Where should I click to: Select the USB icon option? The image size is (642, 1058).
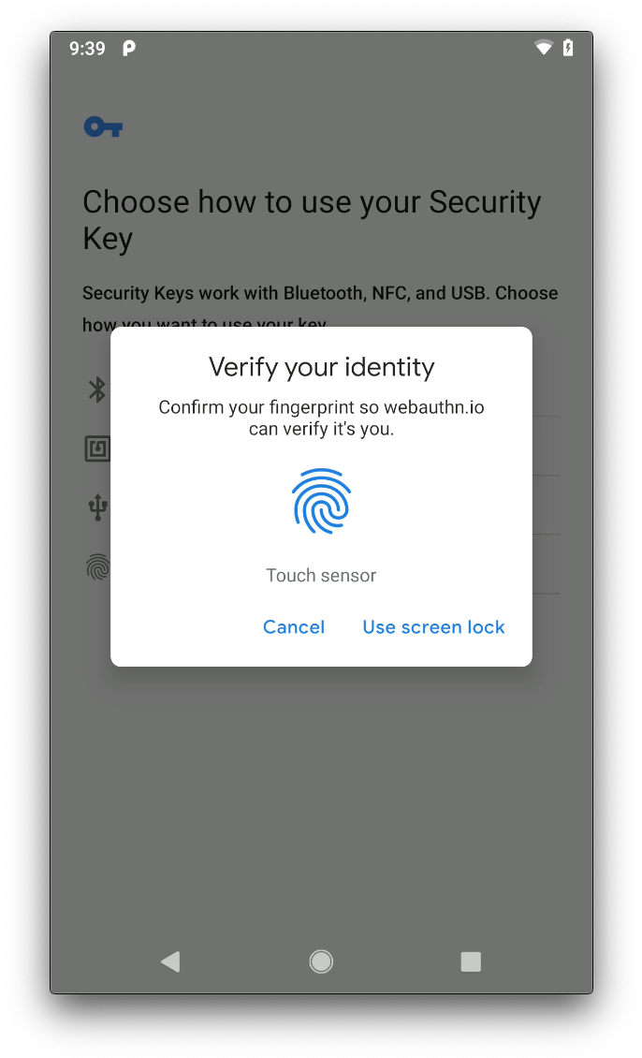[98, 507]
